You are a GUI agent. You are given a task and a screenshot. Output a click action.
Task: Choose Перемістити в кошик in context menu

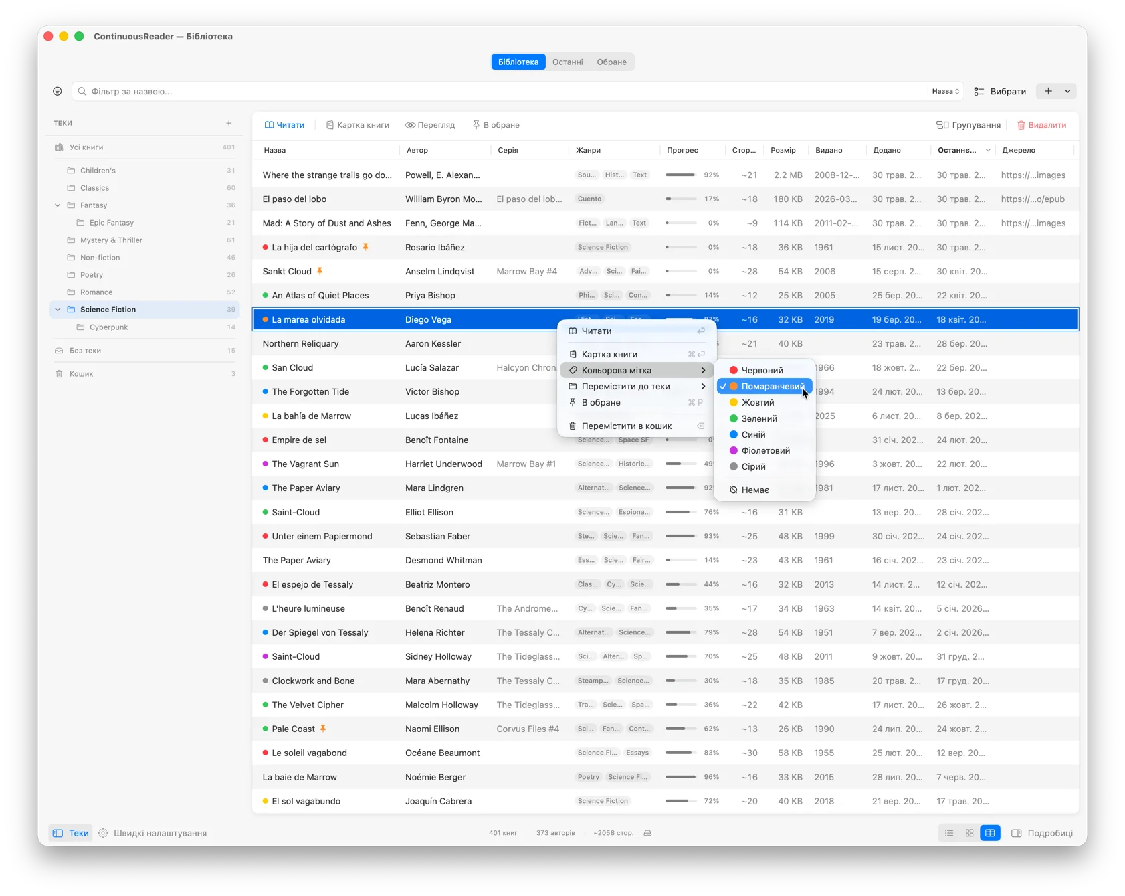[637, 426]
